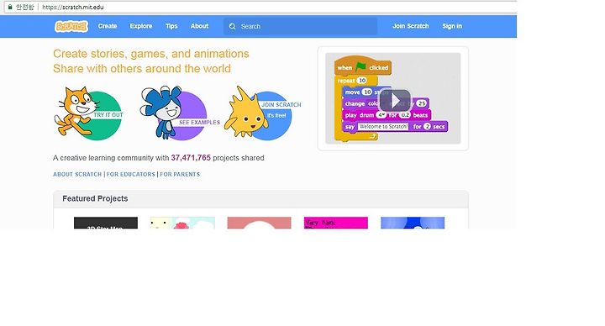The height and width of the screenshot is (326, 605).
Task: Click the 'say Welcome to Scratch!' block
Action: click(x=395, y=127)
